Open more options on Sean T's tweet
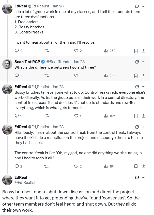Viewport: 154px width, 215px height. (144, 62)
